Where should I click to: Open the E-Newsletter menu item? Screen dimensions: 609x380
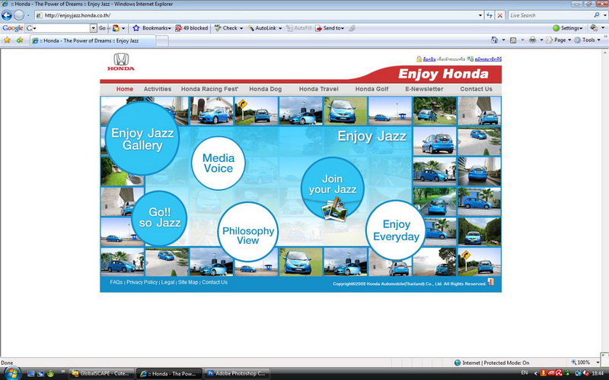(424, 89)
